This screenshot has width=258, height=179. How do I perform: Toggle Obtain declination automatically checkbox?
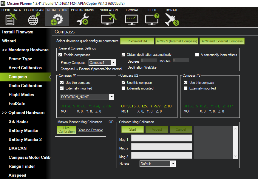pos(123,55)
